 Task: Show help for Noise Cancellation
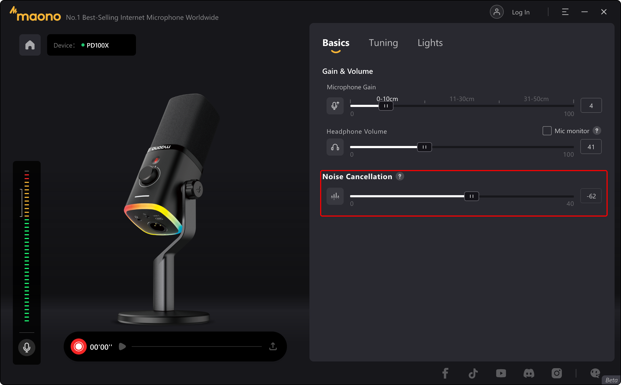(x=400, y=176)
